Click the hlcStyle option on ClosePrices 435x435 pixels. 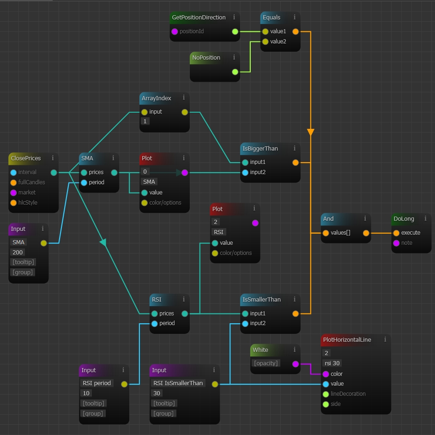click(x=13, y=203)
